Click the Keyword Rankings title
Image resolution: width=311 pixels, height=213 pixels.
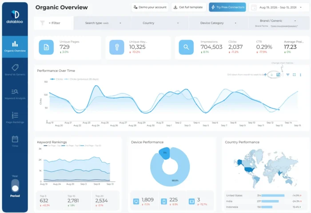click(52, 142)
